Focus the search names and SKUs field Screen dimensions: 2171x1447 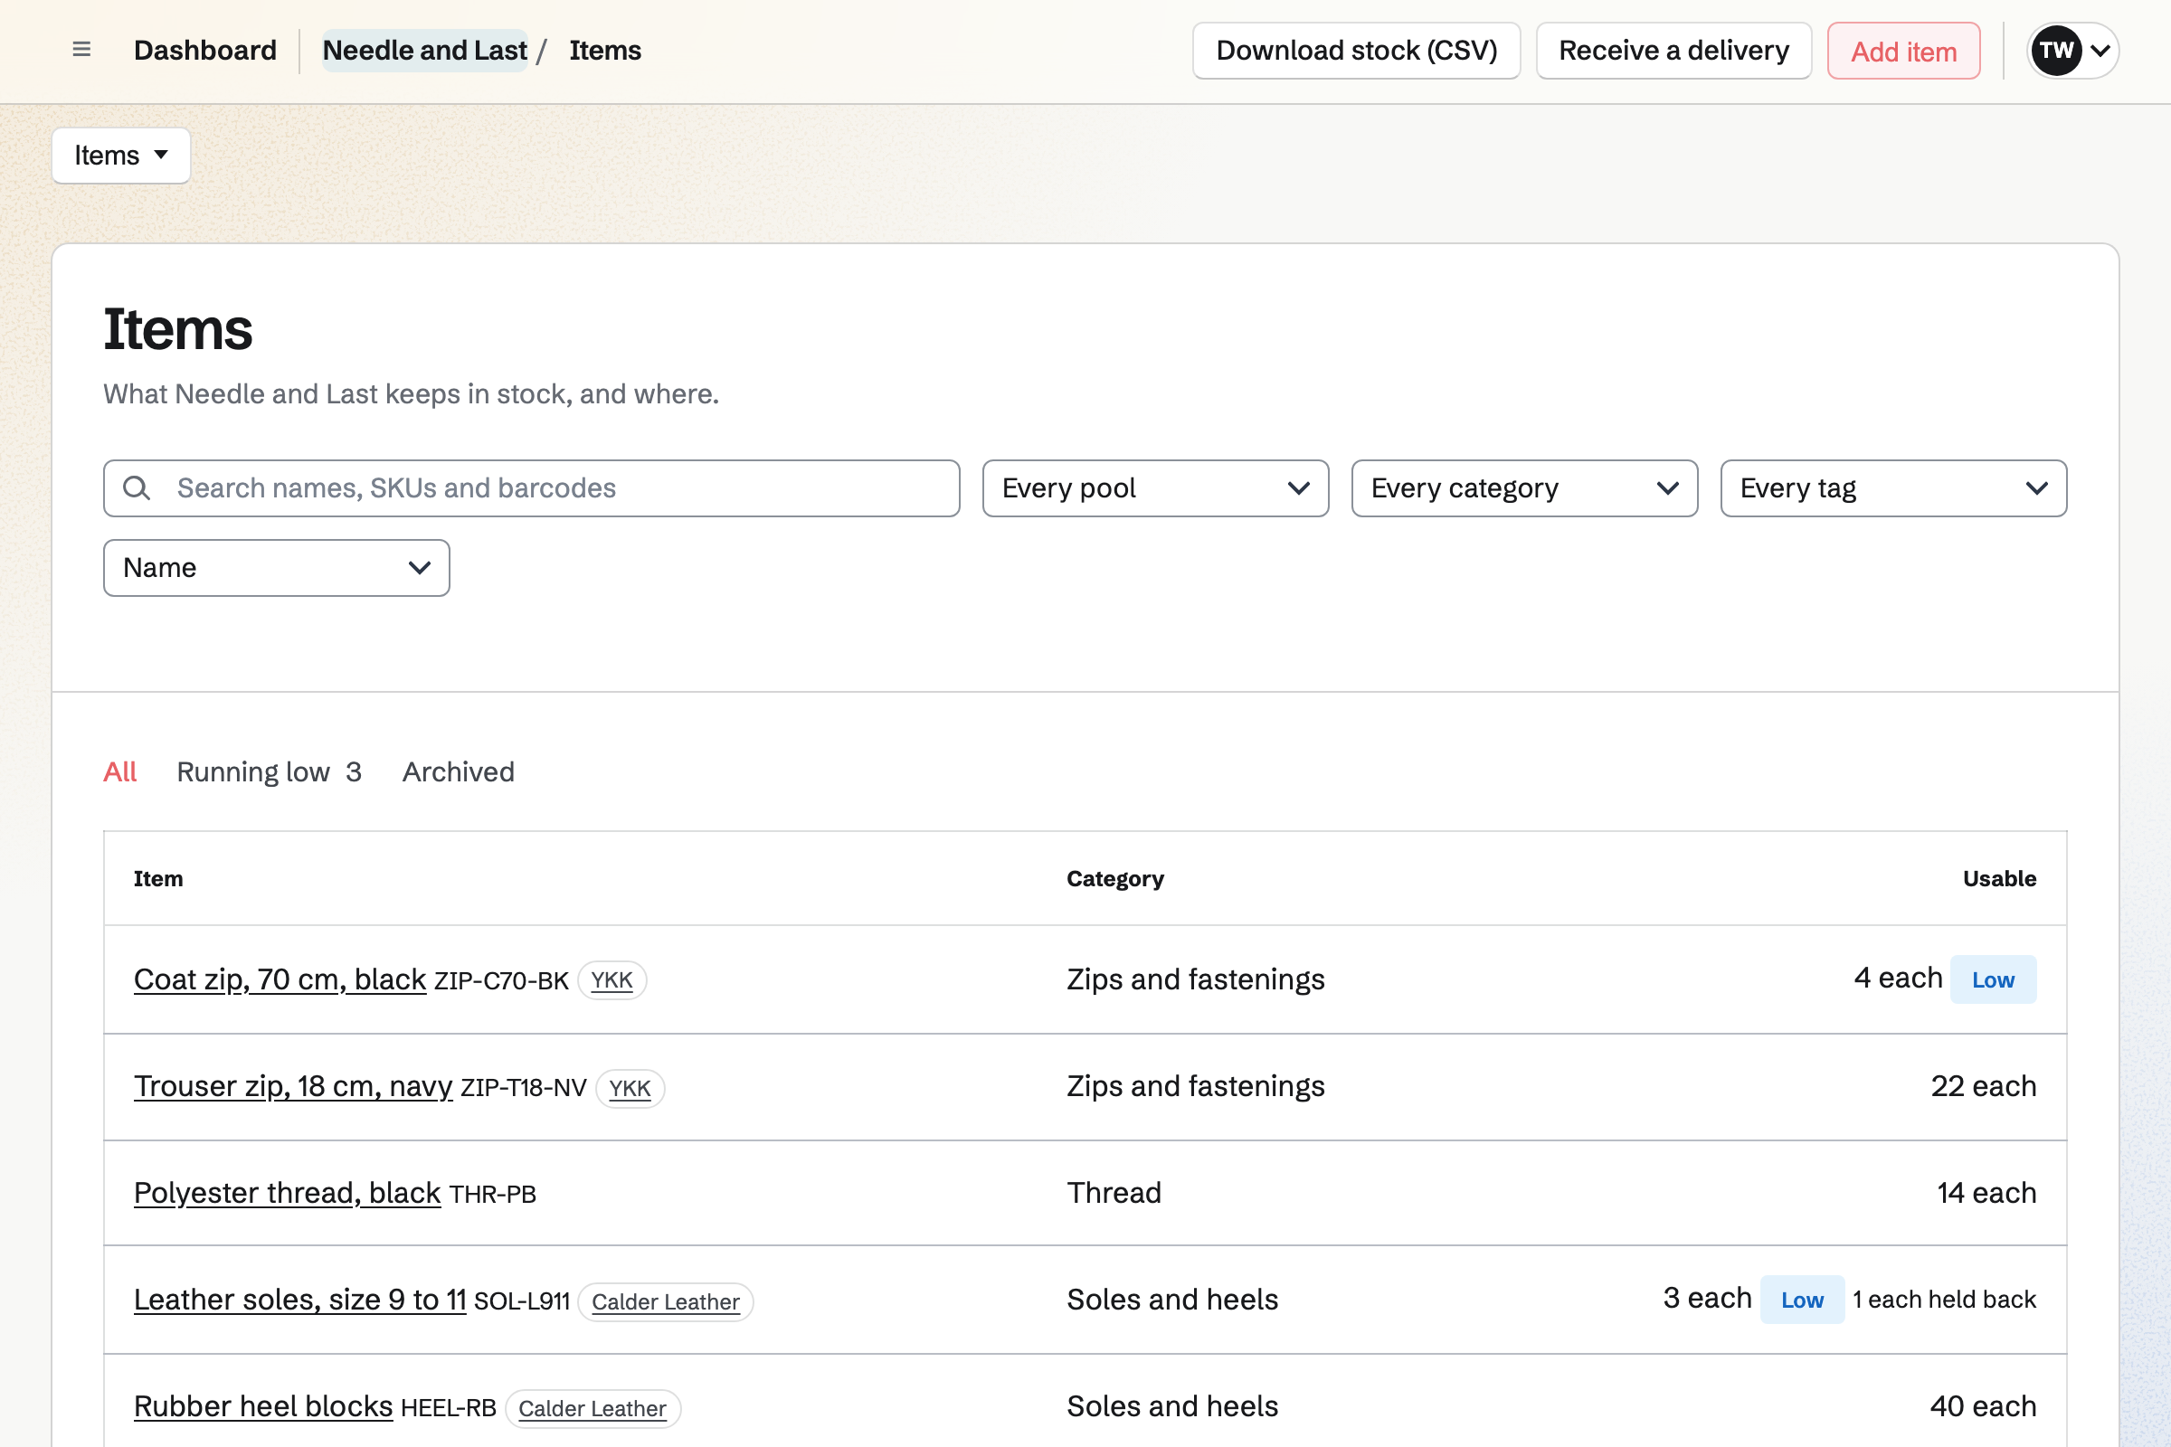(532, 488)
